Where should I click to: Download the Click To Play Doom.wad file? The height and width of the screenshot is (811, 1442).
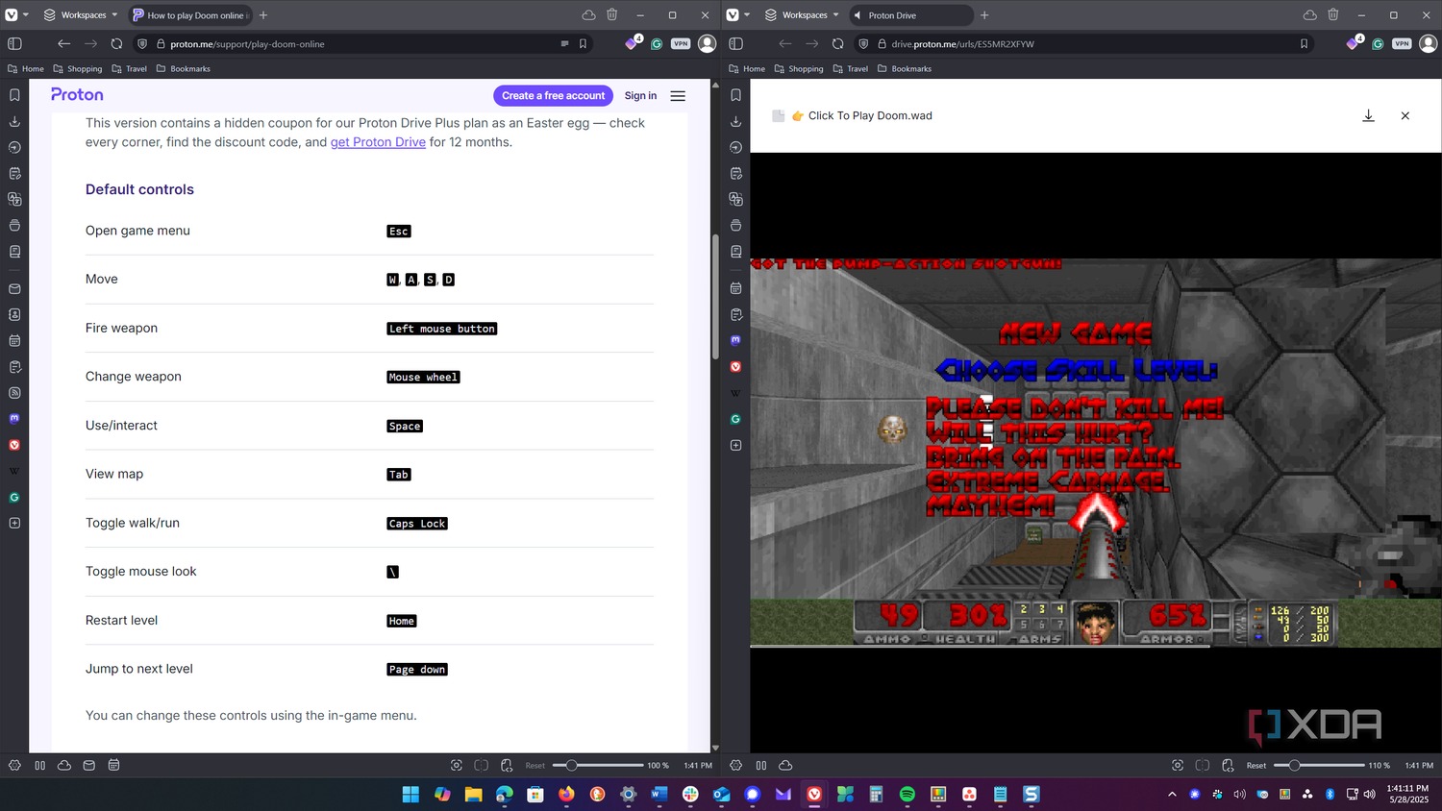pyautogui.click(x=1368, y=115)
